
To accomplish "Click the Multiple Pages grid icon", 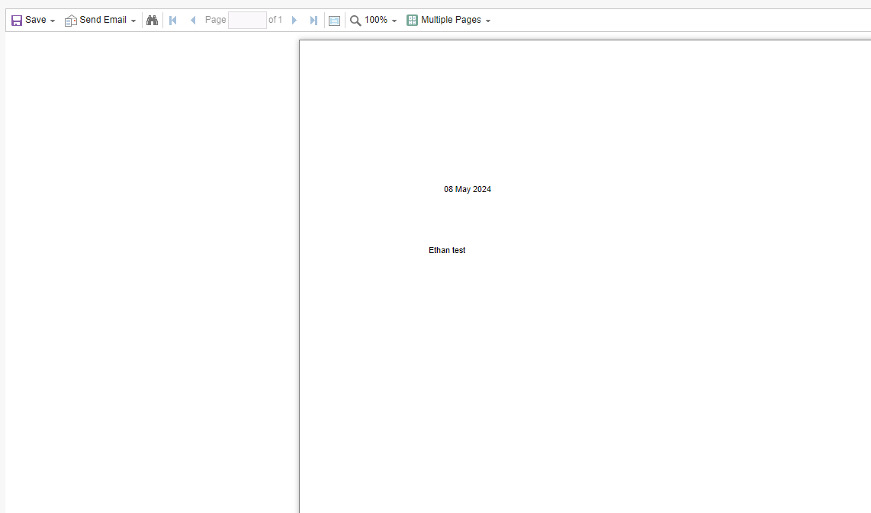I will (412, 21).
